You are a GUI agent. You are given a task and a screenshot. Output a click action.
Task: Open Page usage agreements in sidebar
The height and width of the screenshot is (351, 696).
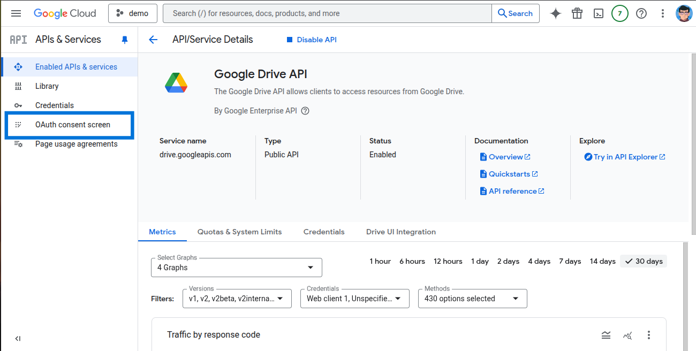69,144
